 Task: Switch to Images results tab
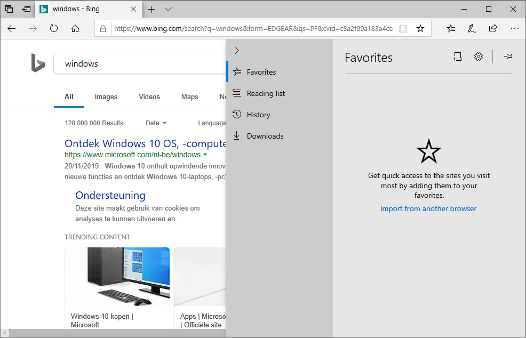(x=106, y=96)
